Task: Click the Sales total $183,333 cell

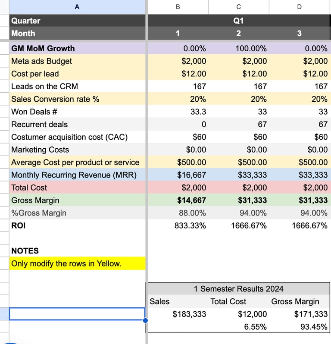Action: [x=189, y=314]
